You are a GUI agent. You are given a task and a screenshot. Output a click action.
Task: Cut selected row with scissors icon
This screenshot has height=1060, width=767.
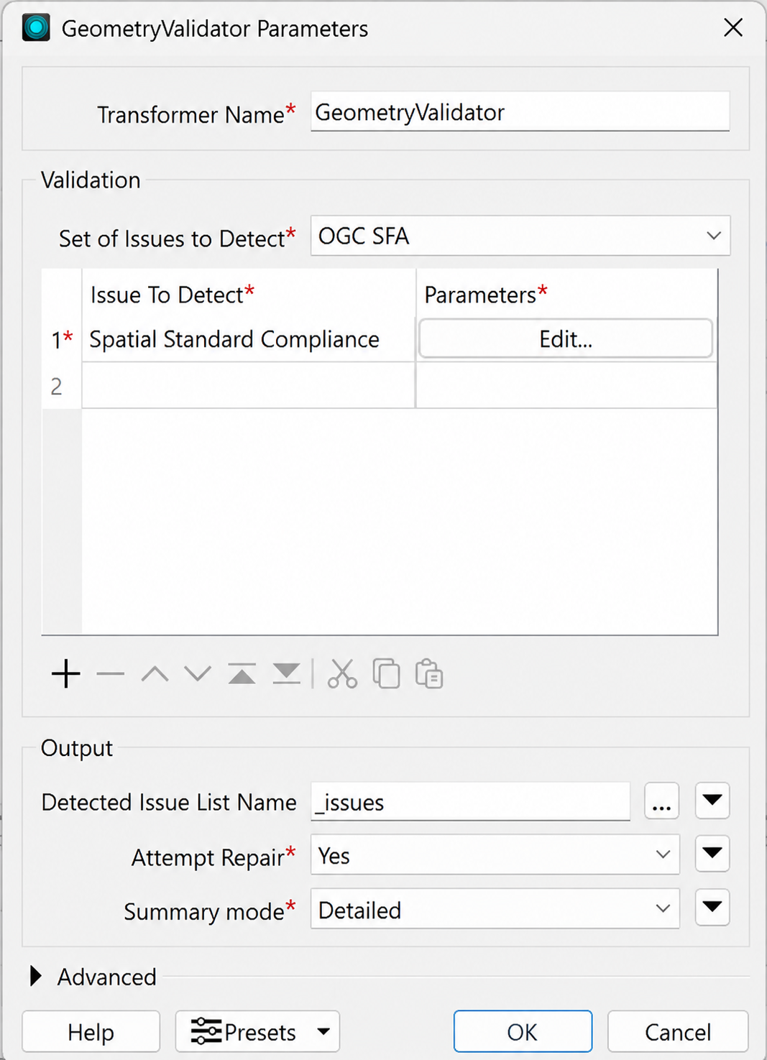pyautogui.click(x=342, y=674)
